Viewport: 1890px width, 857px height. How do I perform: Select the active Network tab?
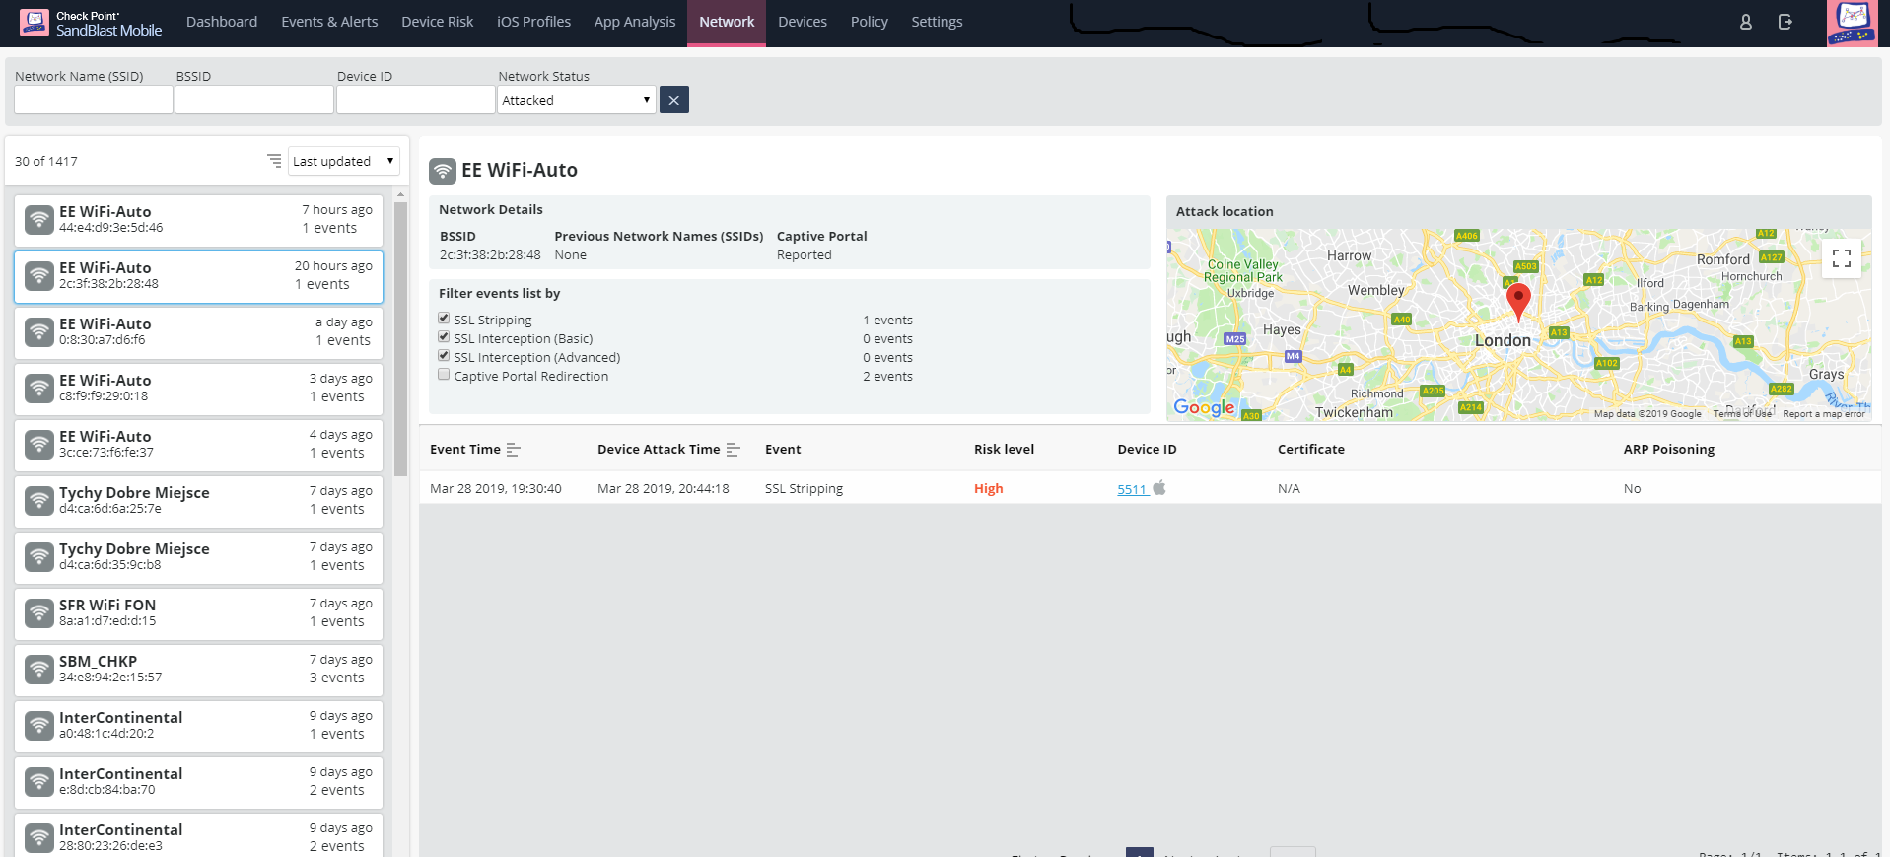727,22
